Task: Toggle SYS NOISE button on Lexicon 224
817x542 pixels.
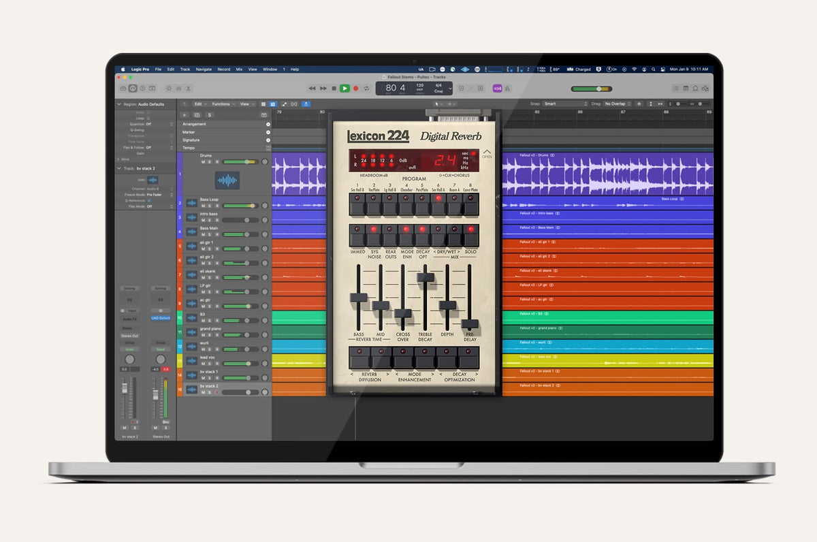Action: 373,236
